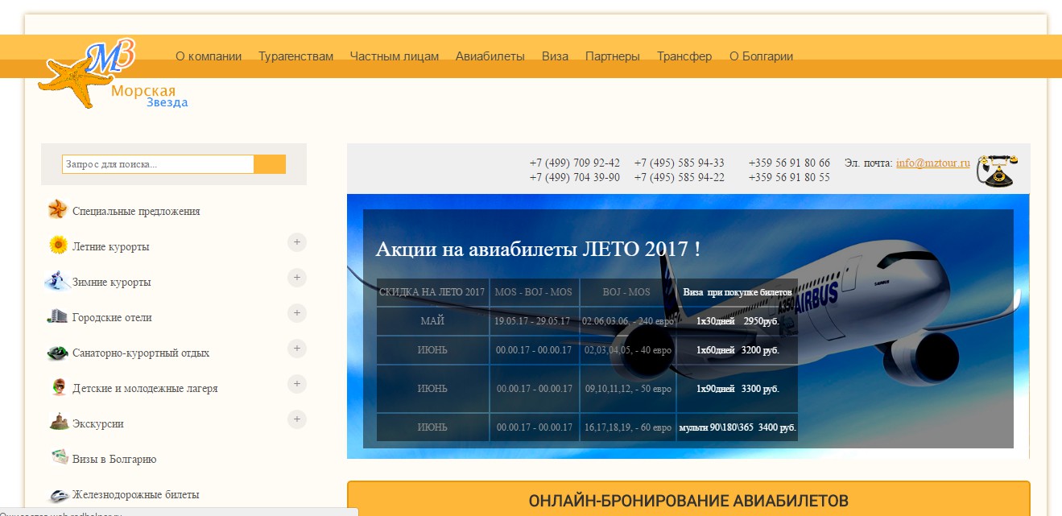Click the Онлайн-бронирование авиабилетов banner
Screen dimensions: 1062x516
(688, 501)
